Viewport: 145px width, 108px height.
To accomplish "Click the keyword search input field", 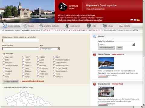I will pos(21,40).
